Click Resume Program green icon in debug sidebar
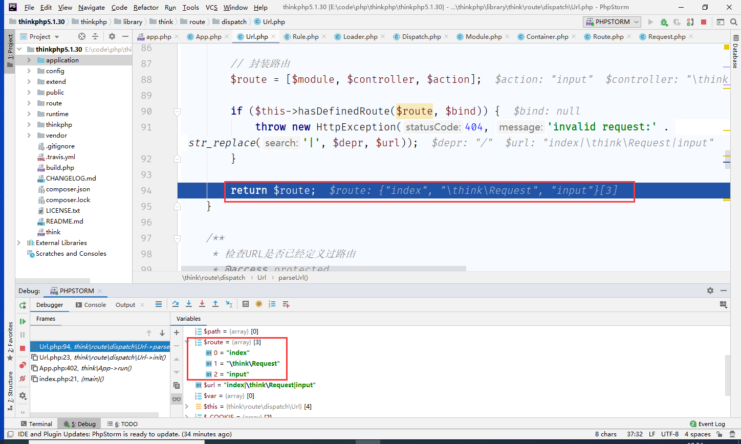The image size is (741, 444). pyautogui.click(x=23, y=321)
